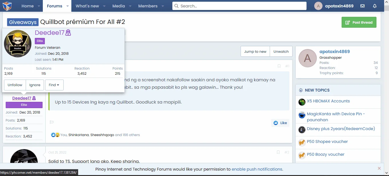Open the Media tab
This screenshot has height=176, width=389.
[x=118, y=6]
